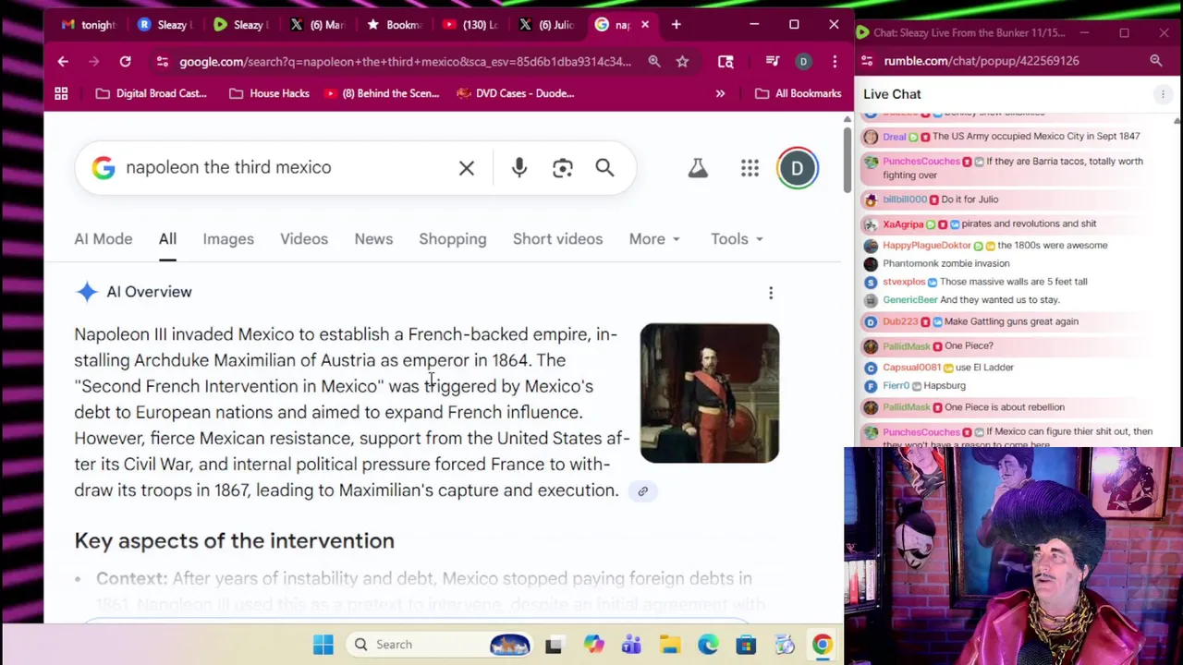The image size is (1183, 665).
Task: Open the Napoleon III portrait thumbnail
Action: (x=710, y=393)
